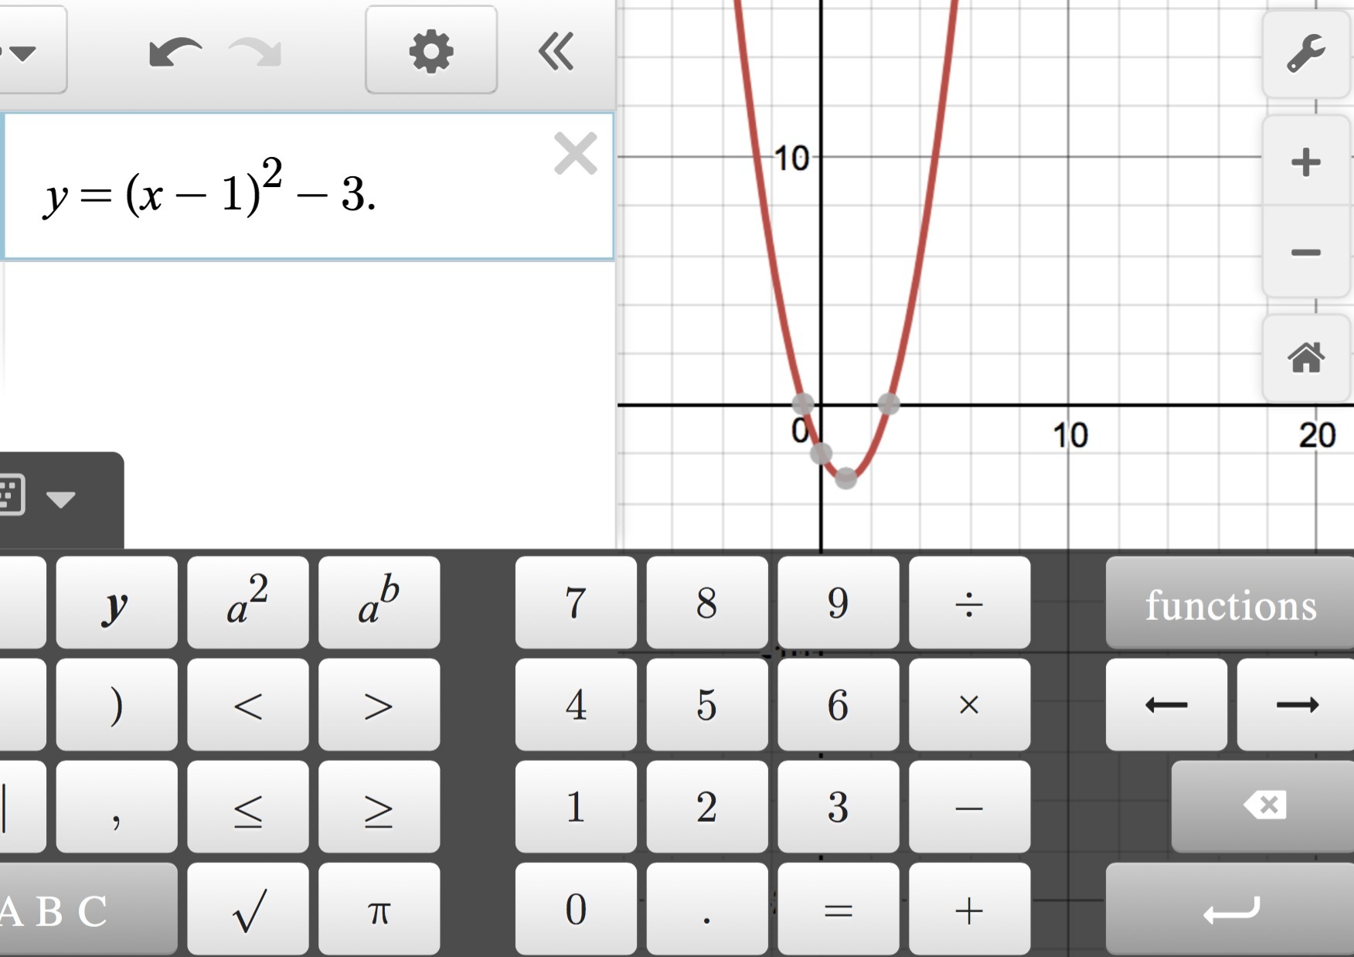Zoom in on the graph
Image resolution: width=1354 pixels, height=957 pixels.
click(1306, 162)
